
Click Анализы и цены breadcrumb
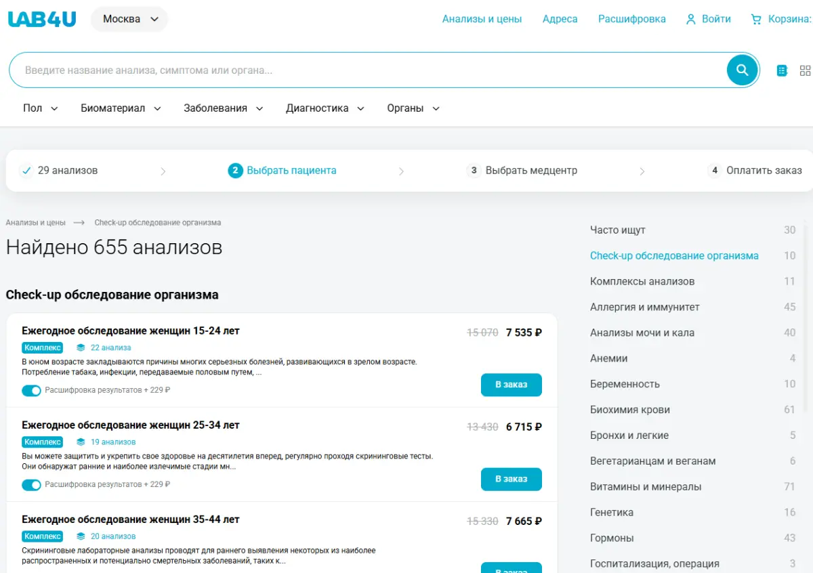tap(36, 223)
